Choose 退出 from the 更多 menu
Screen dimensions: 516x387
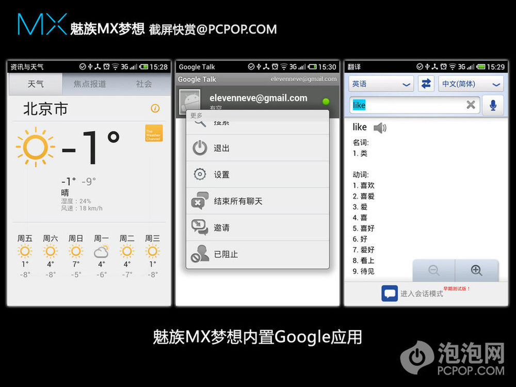pyautogui.click(x=257, y=148)
